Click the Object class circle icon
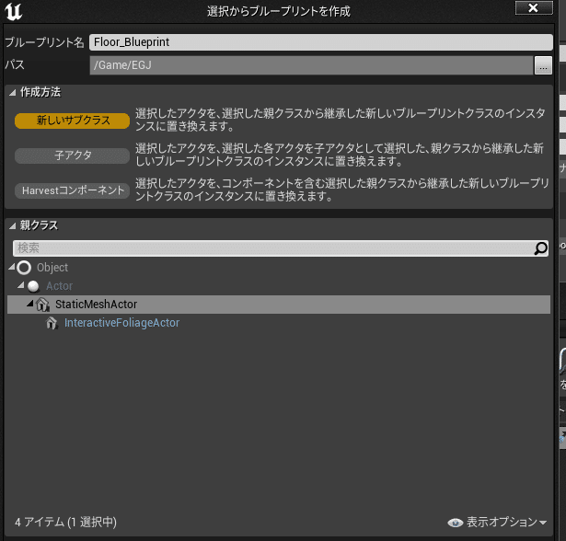 (x=24, y=268)
